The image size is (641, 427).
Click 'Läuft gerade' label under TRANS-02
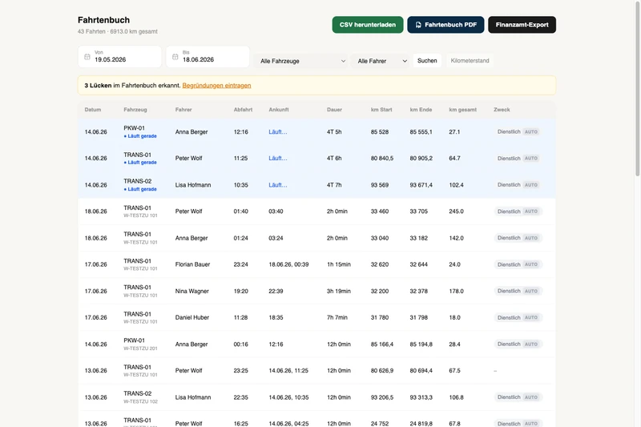(140, 189)
